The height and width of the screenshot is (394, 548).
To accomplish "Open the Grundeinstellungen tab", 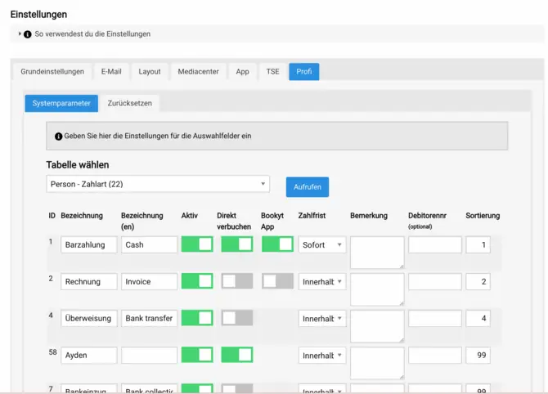I will pyautogui.click(x=52, y=72).
